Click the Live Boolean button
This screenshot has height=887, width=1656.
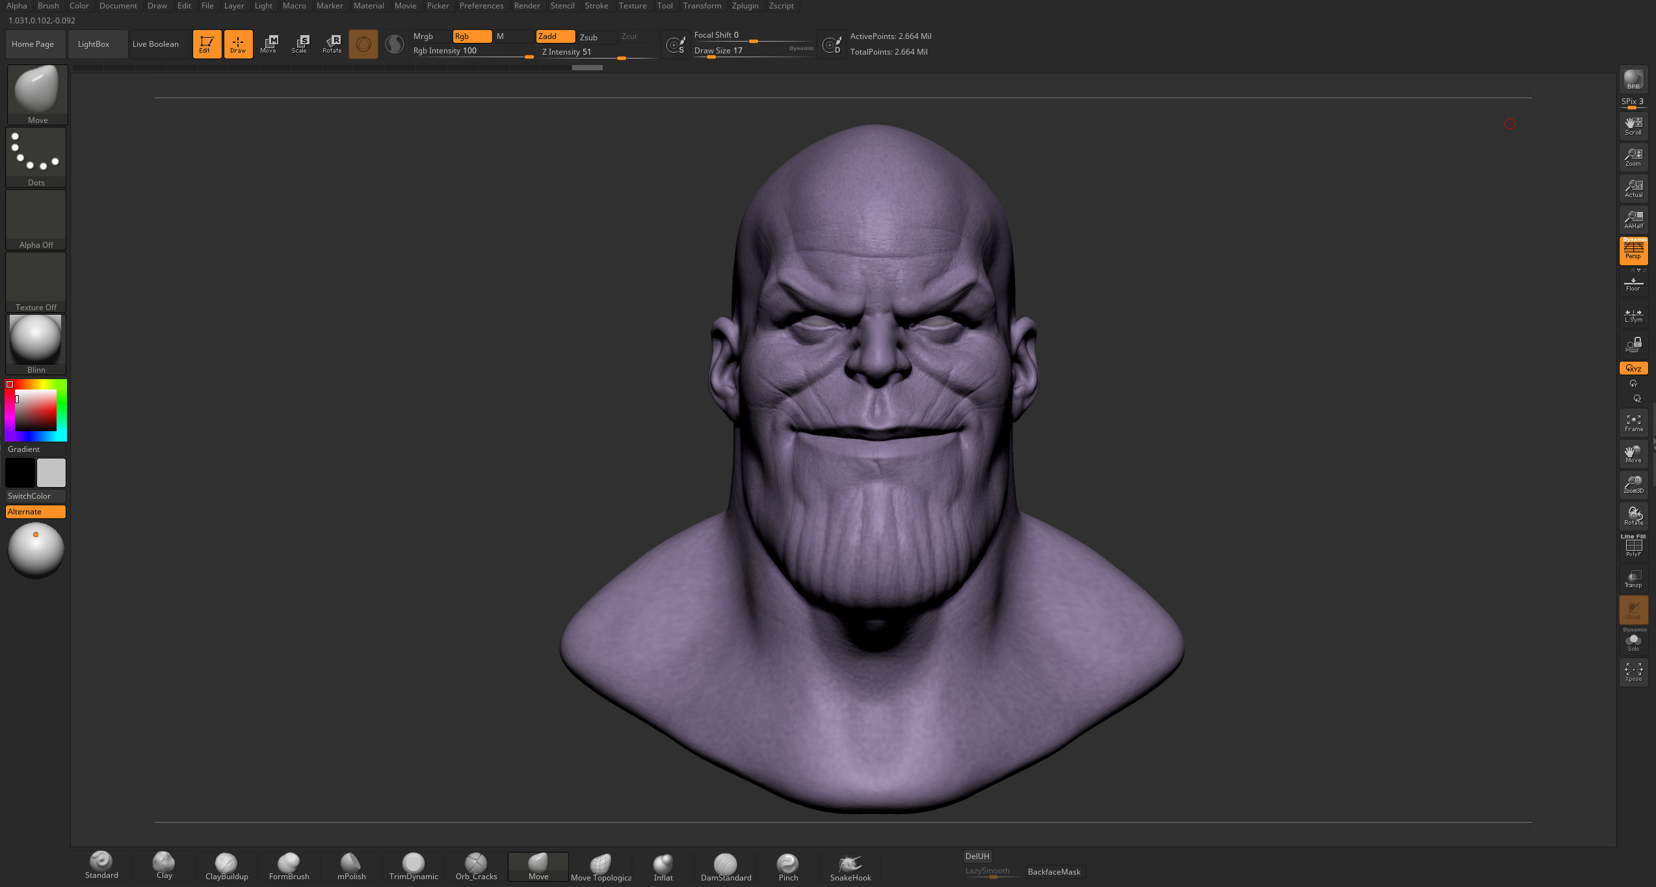160,44
